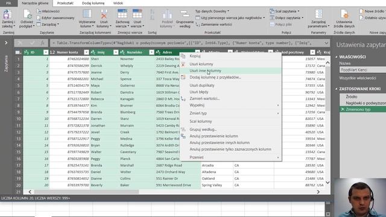
Task: Click the Usuń wiersze icon
Action: click(x=137, y=14)
